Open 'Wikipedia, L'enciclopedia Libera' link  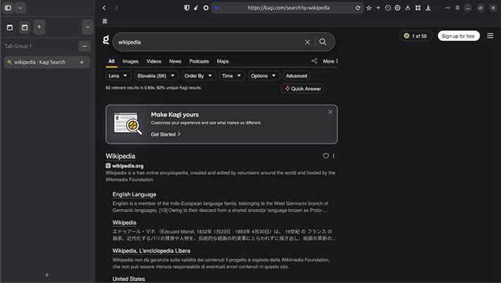click(151, 251)
